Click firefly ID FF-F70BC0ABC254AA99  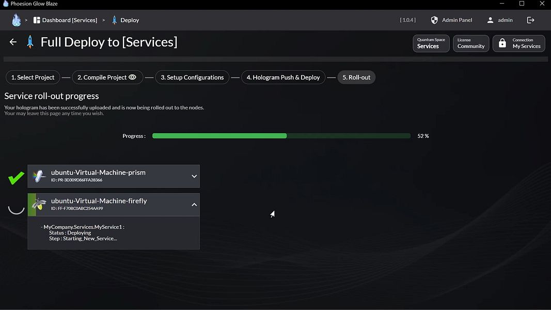77,208
